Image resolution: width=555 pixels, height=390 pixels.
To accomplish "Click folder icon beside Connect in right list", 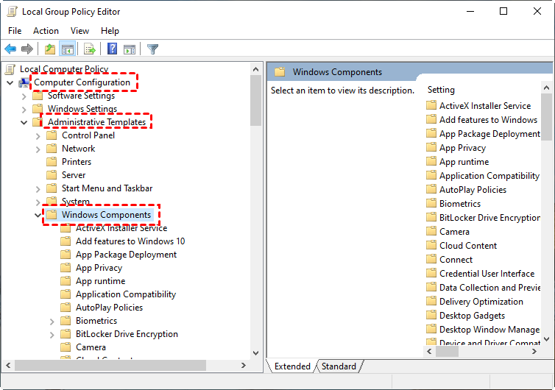I will (431, 260).
